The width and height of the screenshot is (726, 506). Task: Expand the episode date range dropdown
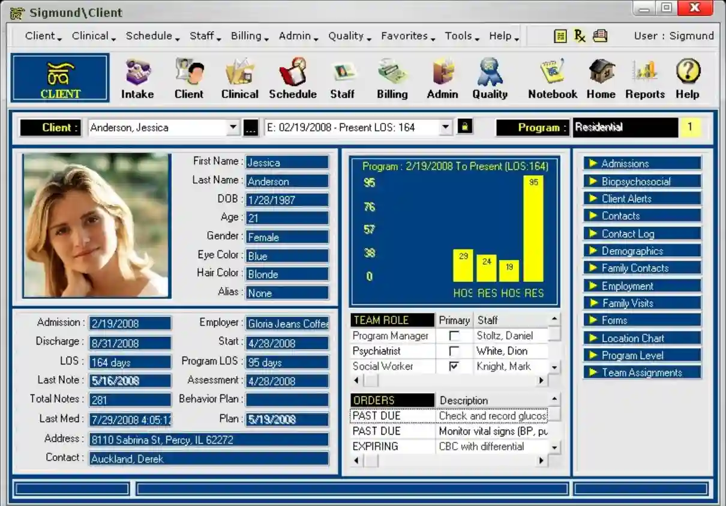click(x=445, y=127)
